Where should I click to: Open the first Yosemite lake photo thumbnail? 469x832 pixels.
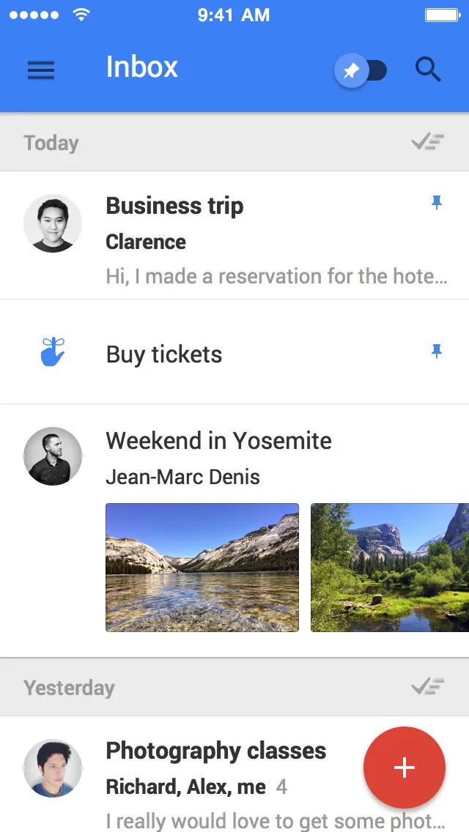tap(202, 568)
